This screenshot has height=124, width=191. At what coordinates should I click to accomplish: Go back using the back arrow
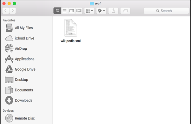pos(6,11)
